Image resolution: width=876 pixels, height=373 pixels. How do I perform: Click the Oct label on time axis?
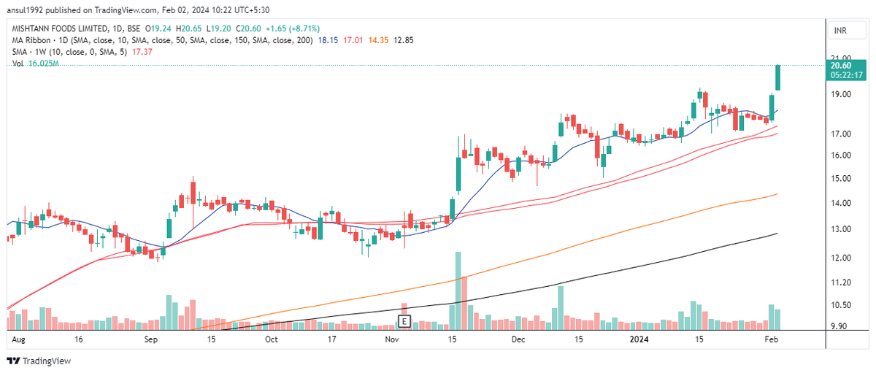[x=271, y=339]
